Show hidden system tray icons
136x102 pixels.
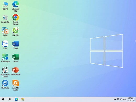[x=115, y=99]
